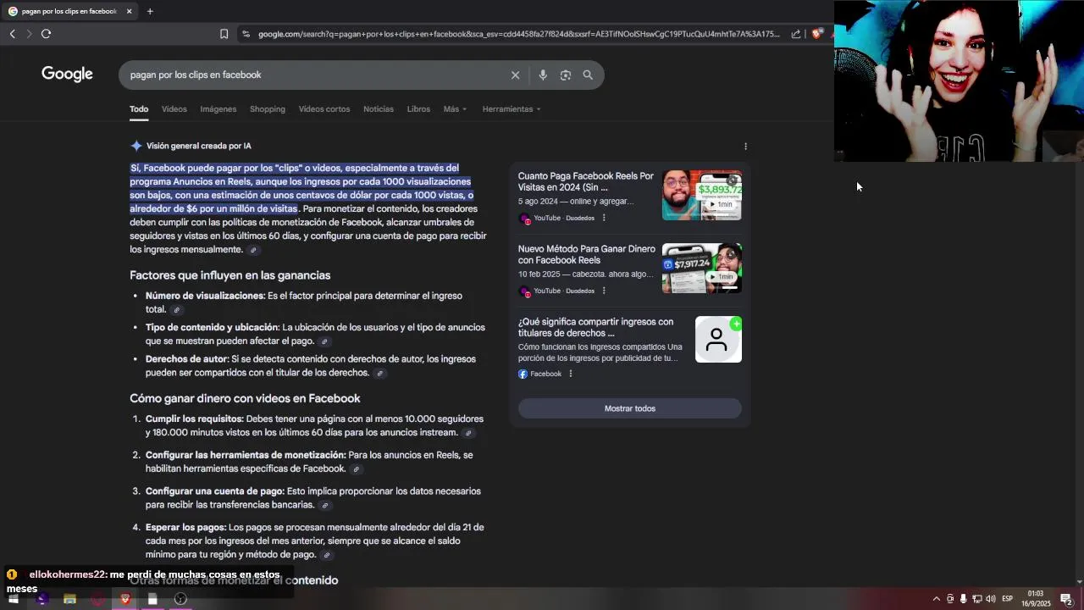The width and height of the screenshot is (1084, 610).
Task: Open the clock showing 01:03 16/9/2025
Action: click(1036, 599)
